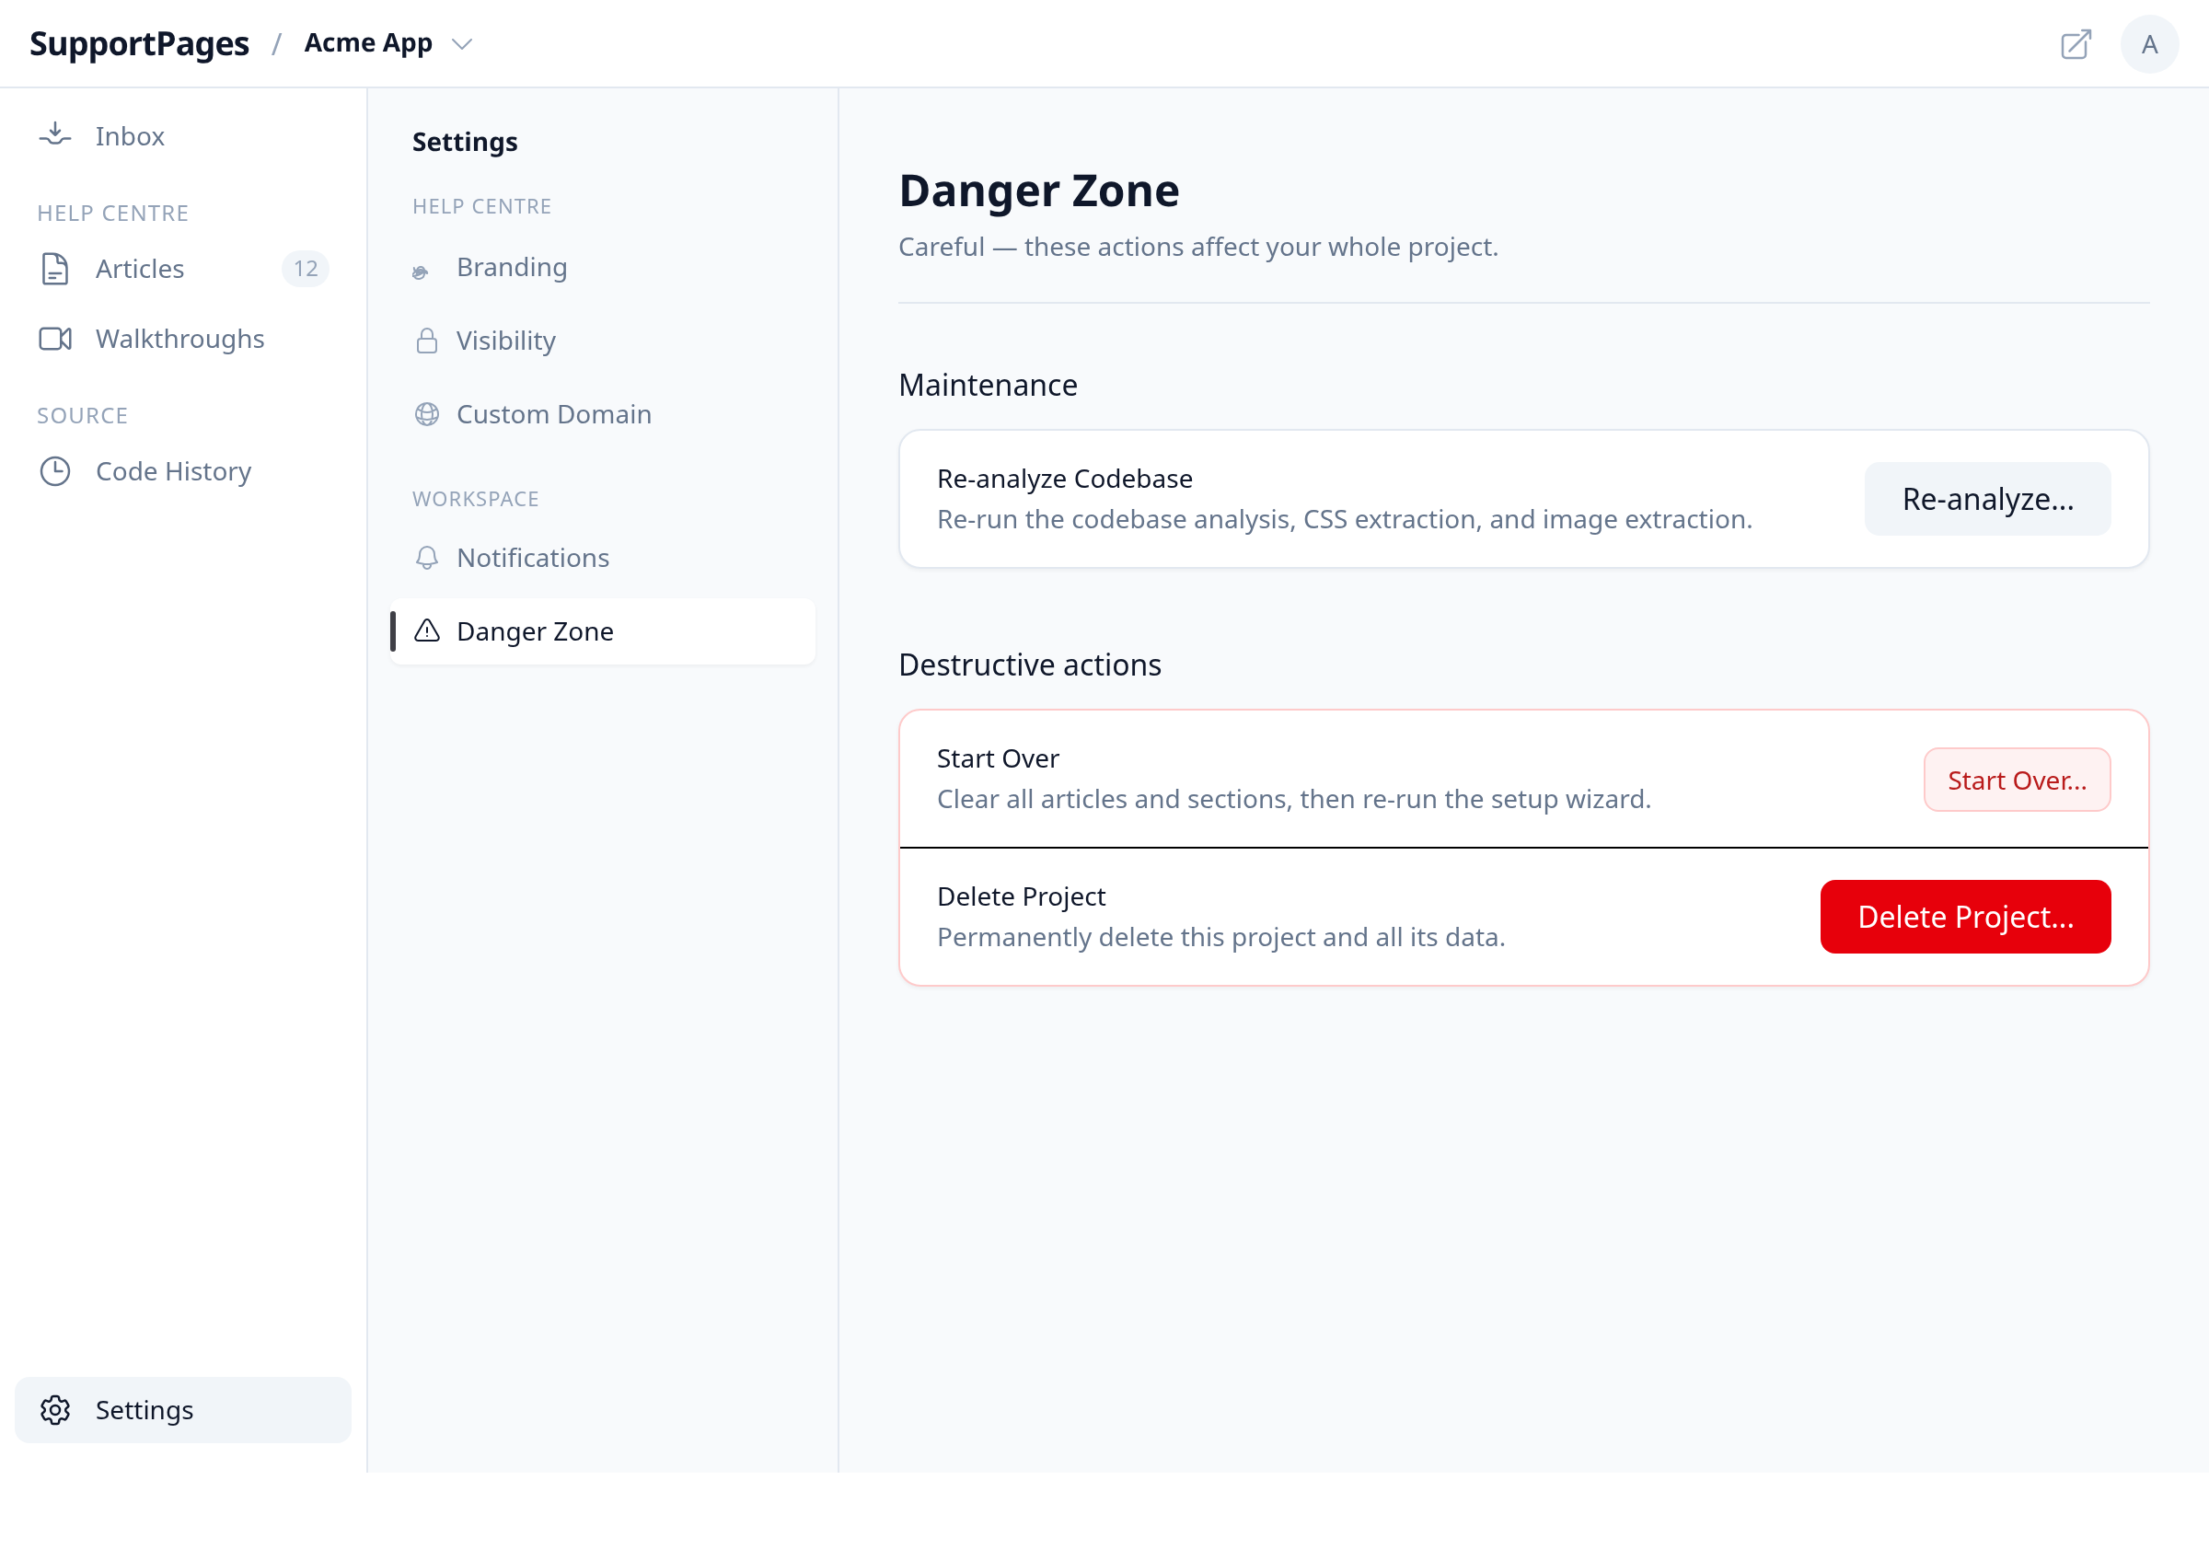This screenshot has width=2209, height=1561.
Task: Go to Articles in the sidebar
Action: pyautogui.click(x=183, y=269)
